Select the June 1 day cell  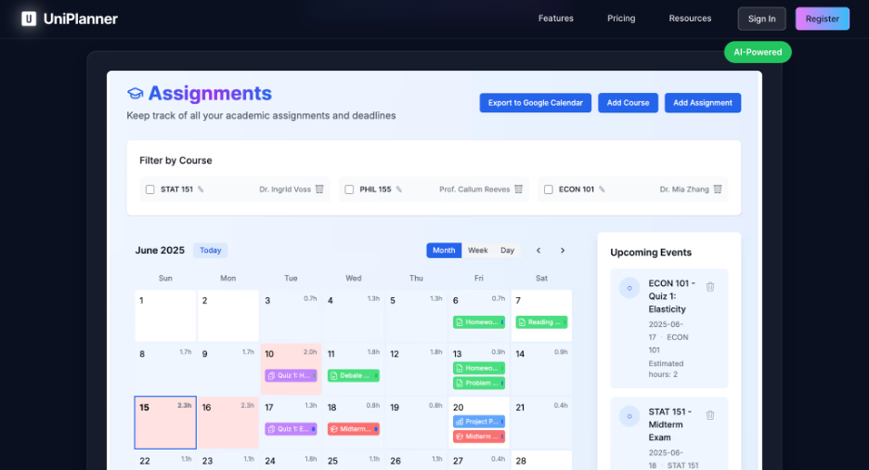click(165, 316)
